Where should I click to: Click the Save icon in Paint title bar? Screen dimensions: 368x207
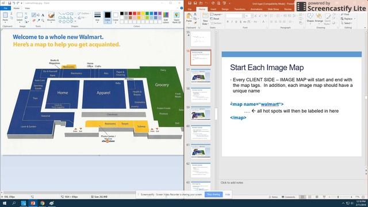[x=9, y=3]
